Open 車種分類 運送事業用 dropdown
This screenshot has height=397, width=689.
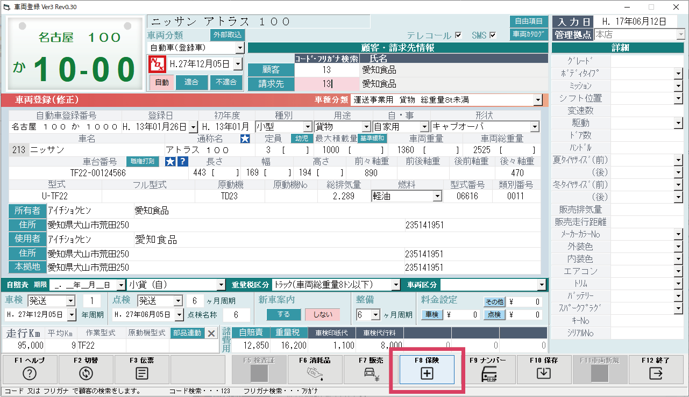tap(538, 100)
